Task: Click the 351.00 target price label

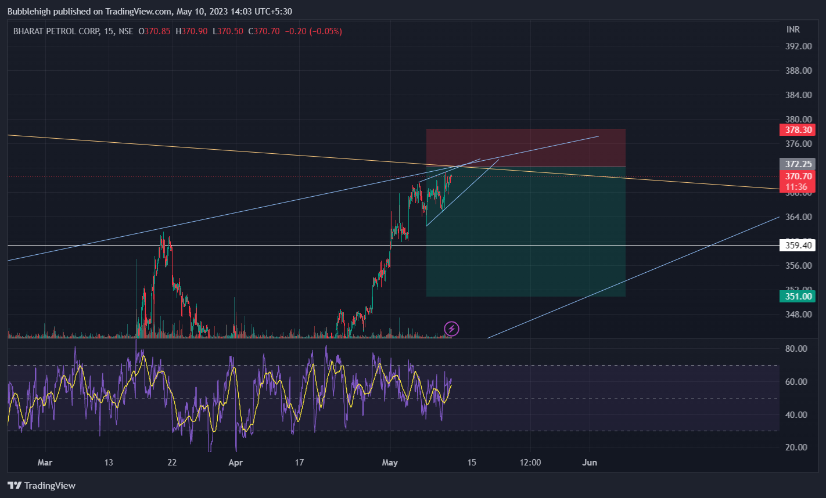Action: tap(798, 297)
